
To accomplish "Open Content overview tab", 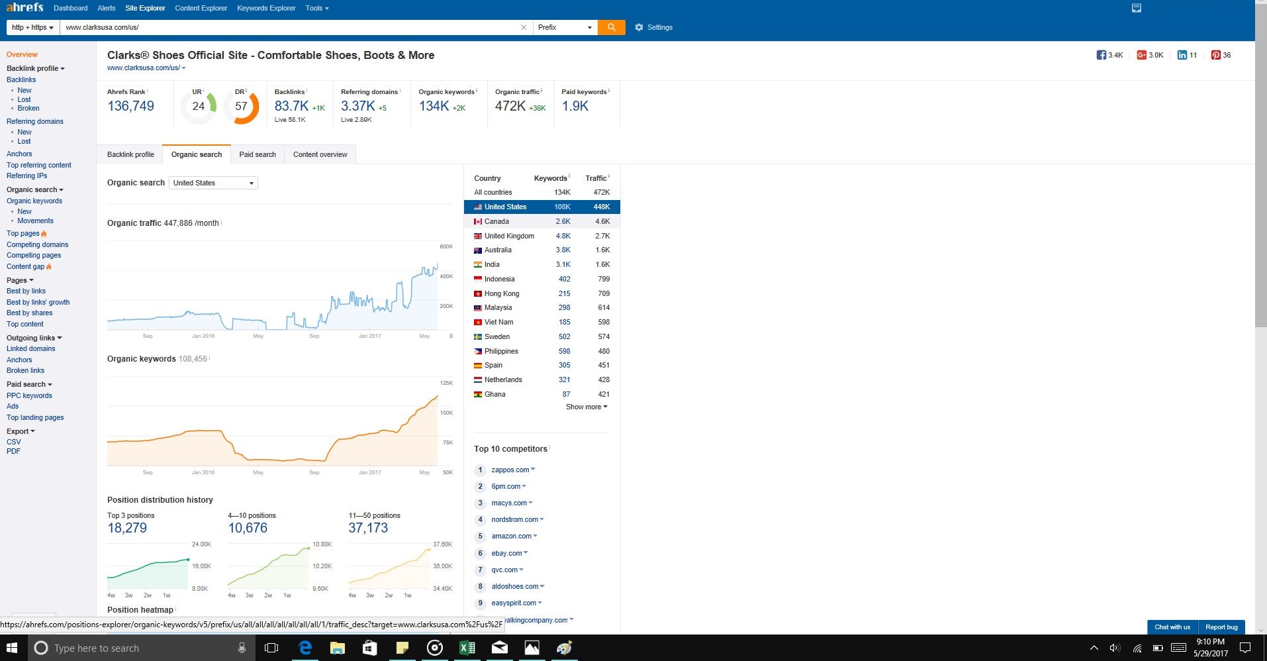I will pyautogui.click(x=320, y=154).
